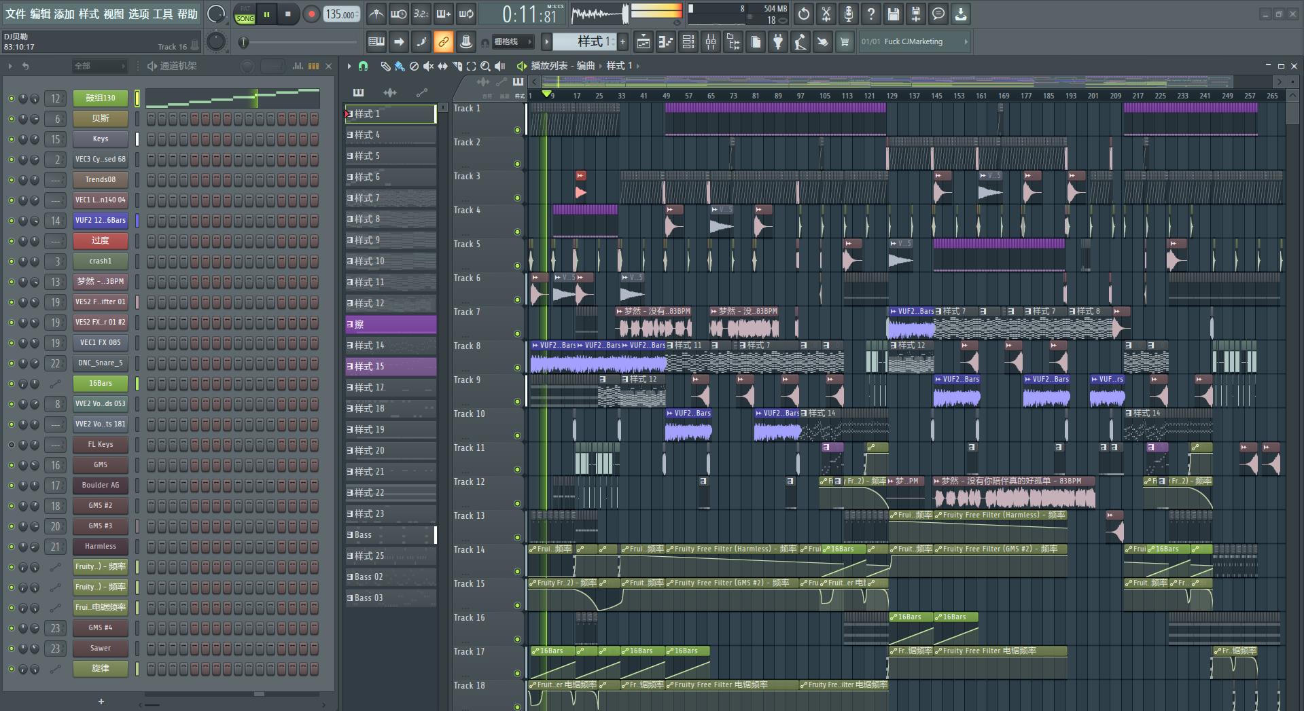The image size is (1304, 711).
Task: Toggle wait for input to start playing
Action: [398, 14]
